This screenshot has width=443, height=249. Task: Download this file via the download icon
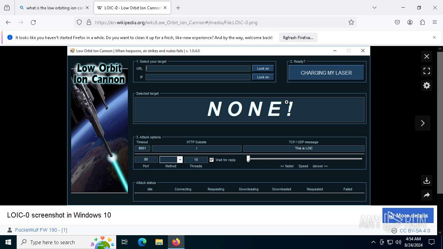(x=427, y=181)
